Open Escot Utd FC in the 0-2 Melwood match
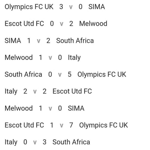Viewport: 150px width, 150px height. tap(24, 24)
